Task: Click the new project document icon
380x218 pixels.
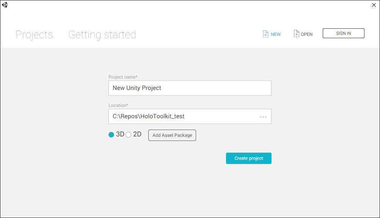Action: pos(265,34)
